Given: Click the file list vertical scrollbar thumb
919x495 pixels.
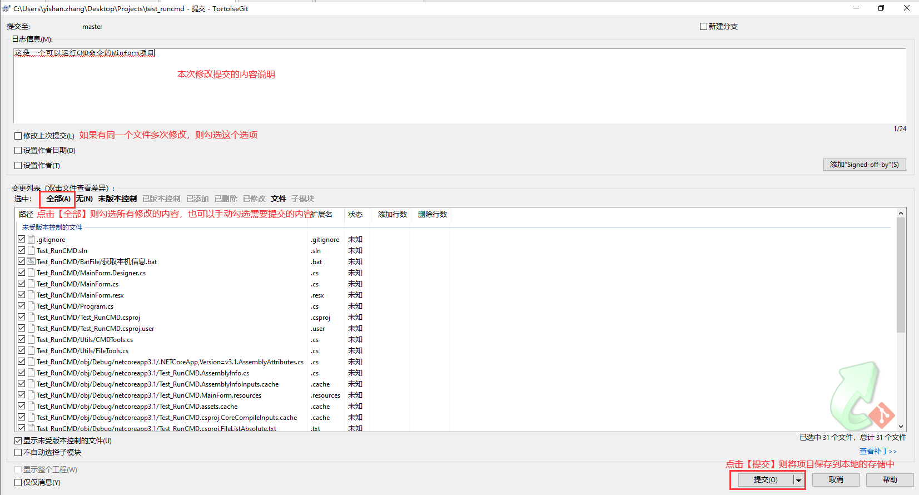Looking at the screenshot, I should (x=901, y=275).
